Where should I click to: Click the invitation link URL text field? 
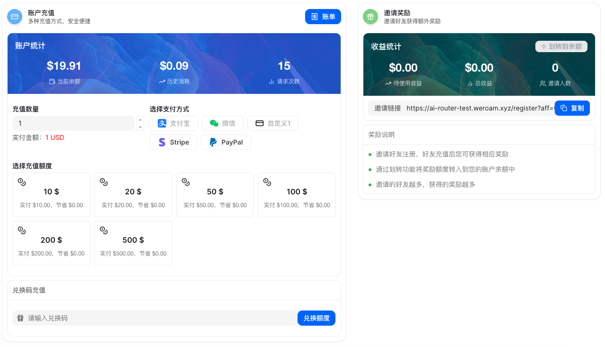pyautogui.click(x=479, y=108)
